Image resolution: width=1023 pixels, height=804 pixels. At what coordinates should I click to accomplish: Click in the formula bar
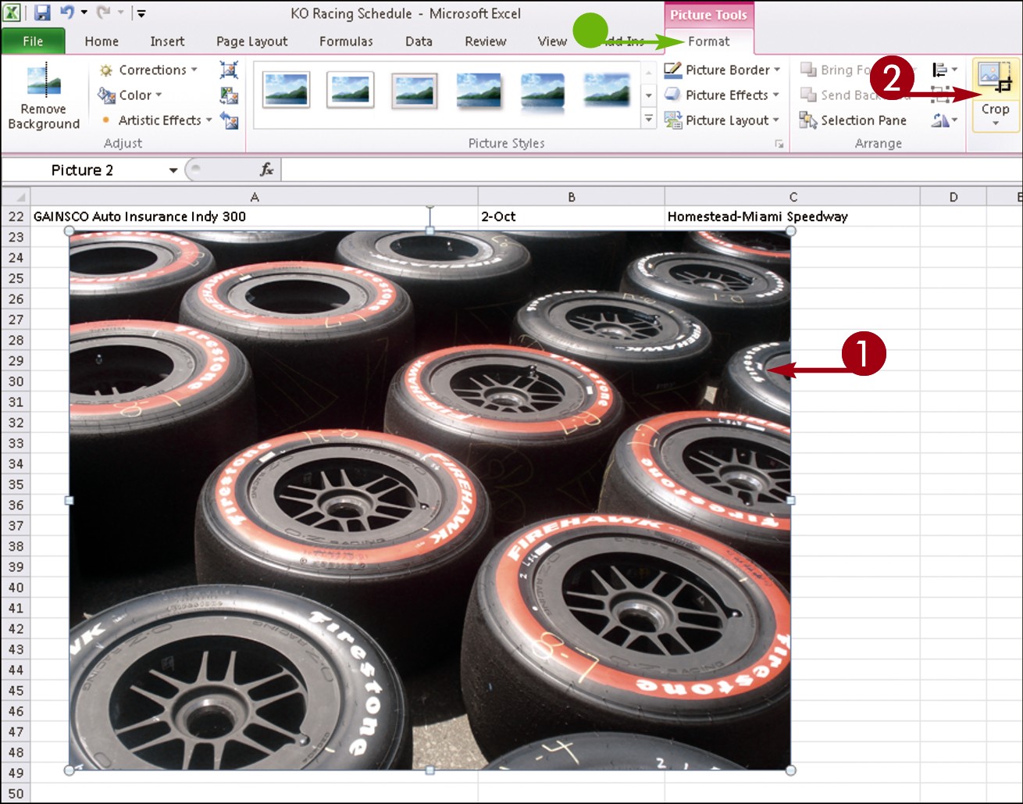tap(650, 170)
